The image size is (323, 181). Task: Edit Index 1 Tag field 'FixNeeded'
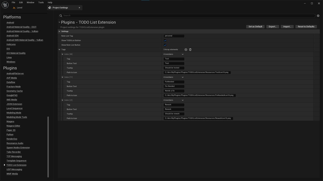click(x=174, y=82)
